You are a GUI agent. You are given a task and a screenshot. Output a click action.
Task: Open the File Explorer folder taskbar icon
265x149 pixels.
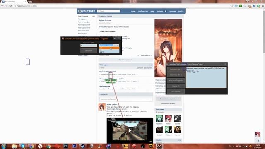click(x=14, y=146)
